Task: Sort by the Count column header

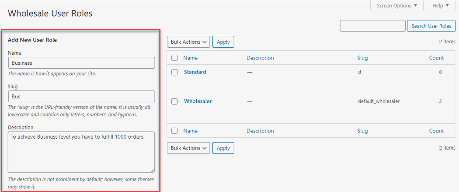Action: pos(436,58)
